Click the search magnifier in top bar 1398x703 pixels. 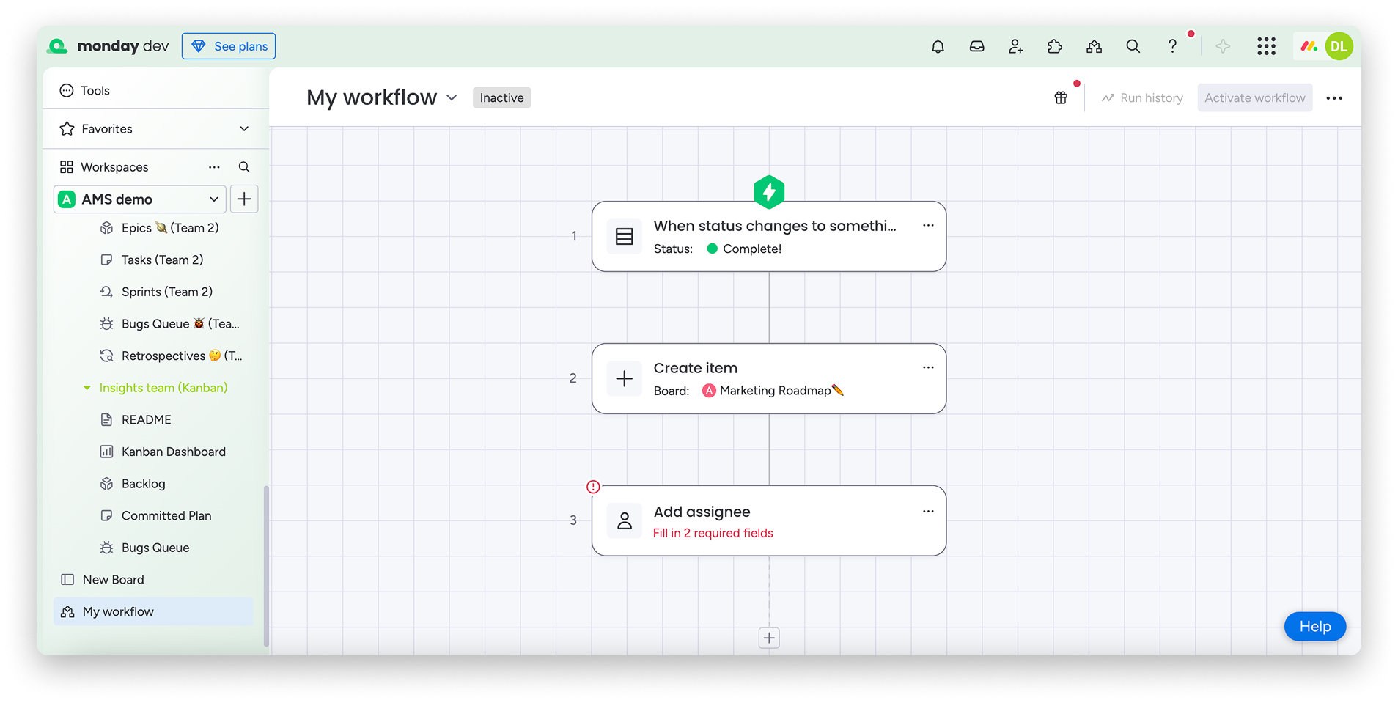[x=1133, y=46]
